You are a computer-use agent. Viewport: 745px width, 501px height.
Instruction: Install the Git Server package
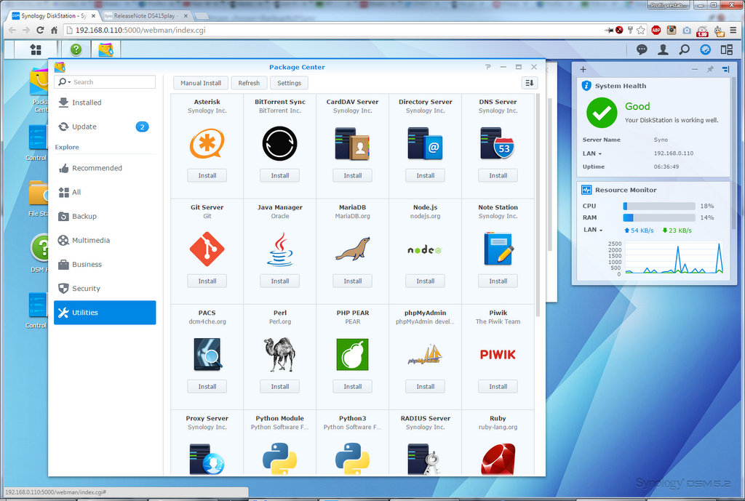(207, 281)
